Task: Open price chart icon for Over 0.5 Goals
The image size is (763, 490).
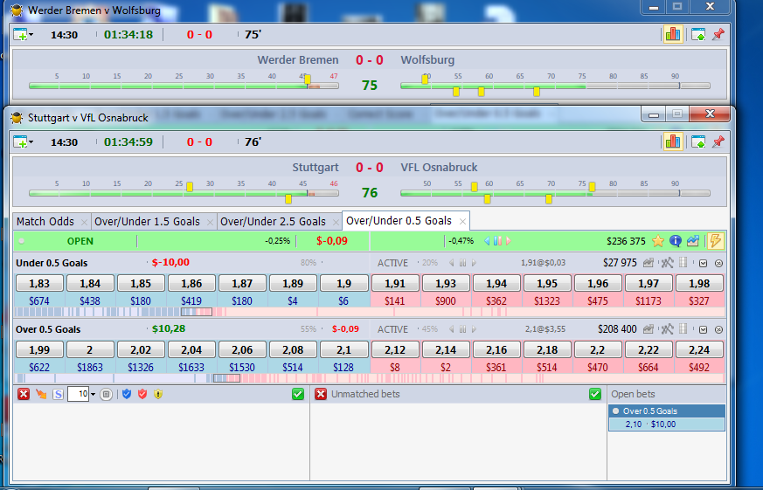Action: coord(649,329)
